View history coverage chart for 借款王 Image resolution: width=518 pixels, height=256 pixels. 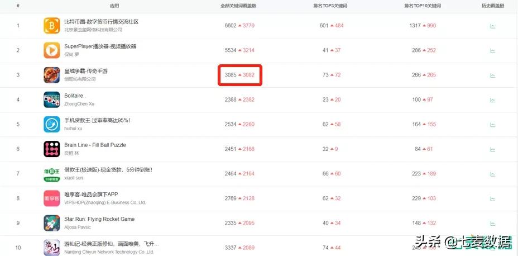(x=492, y=174)
